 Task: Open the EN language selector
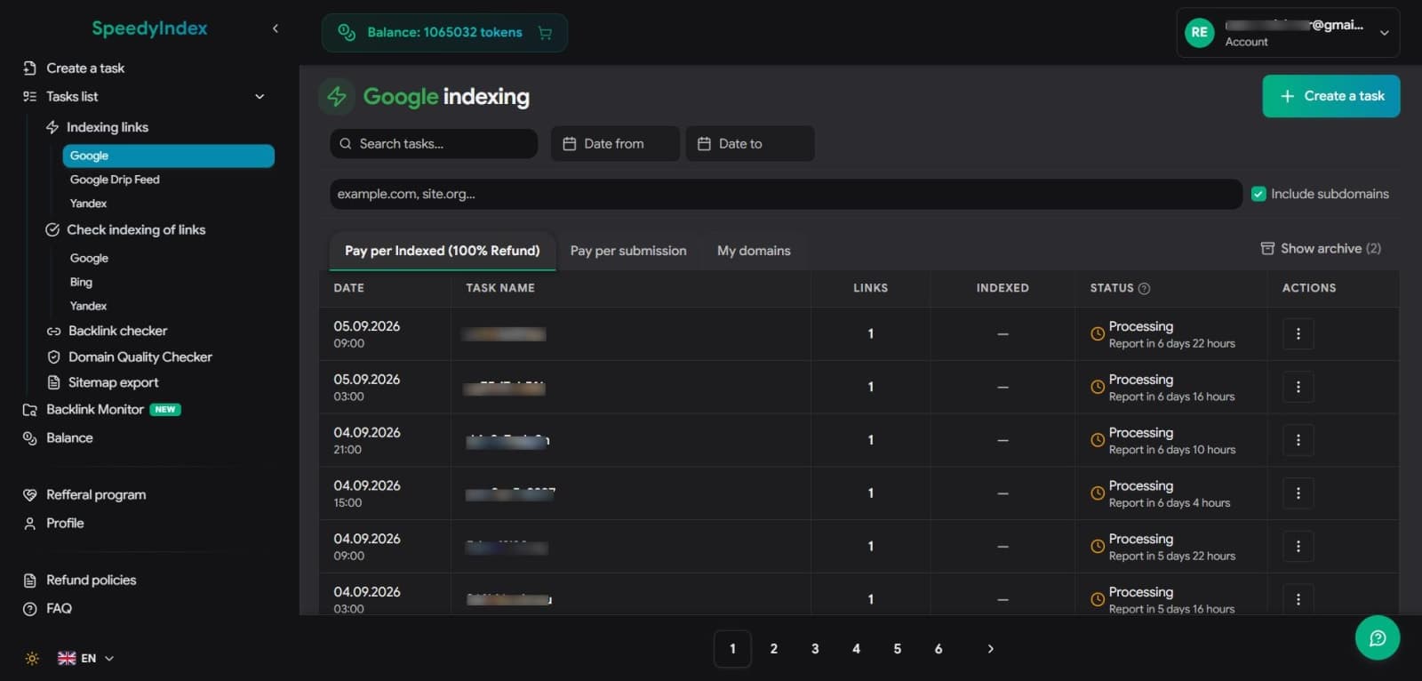pos(86,659)
